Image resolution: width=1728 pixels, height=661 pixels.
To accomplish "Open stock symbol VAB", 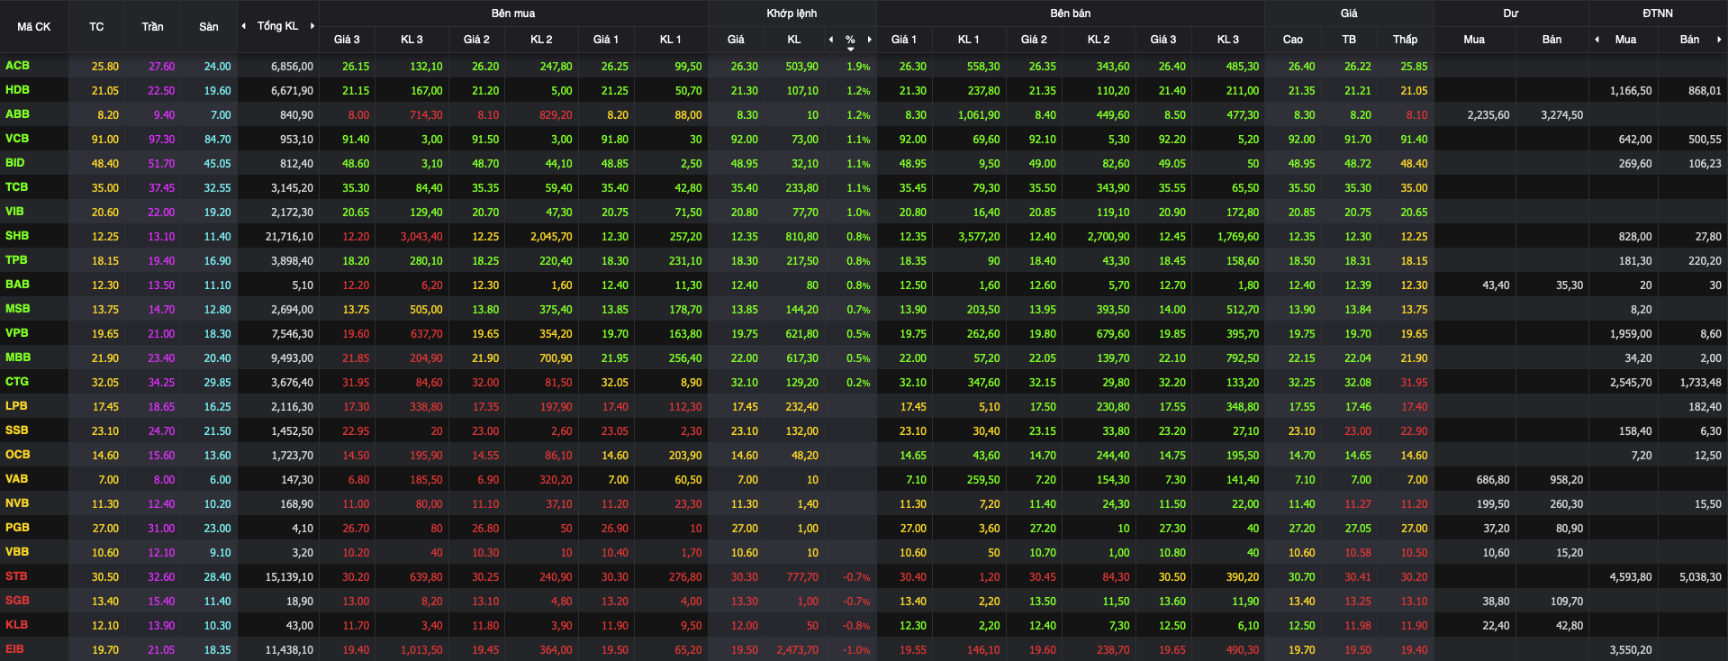I will 17,479.
